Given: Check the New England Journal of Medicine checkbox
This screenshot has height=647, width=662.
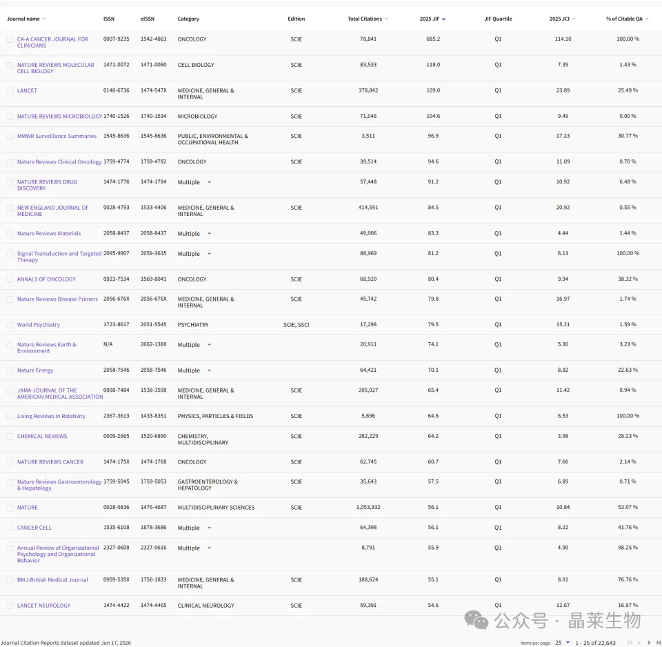Looking at the screenshot, I should pyautogui.click(x=10, y=208).
